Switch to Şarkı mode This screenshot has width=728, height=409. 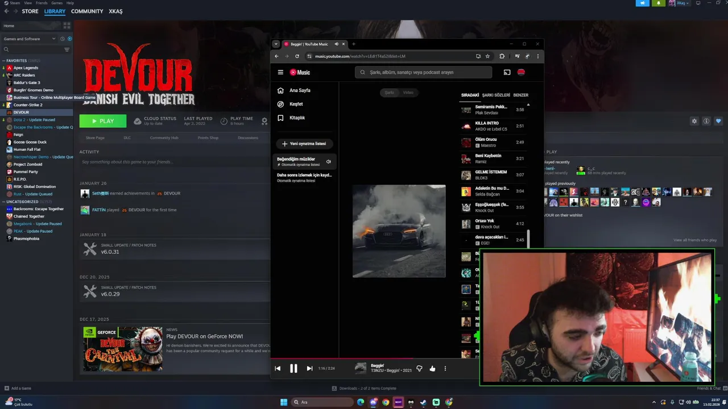pos(390,93)
